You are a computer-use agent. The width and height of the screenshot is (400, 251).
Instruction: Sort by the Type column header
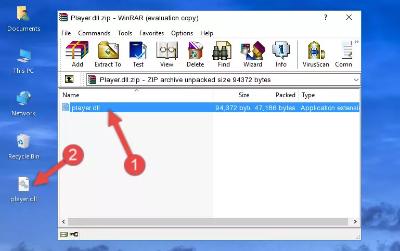pos(329,95)
